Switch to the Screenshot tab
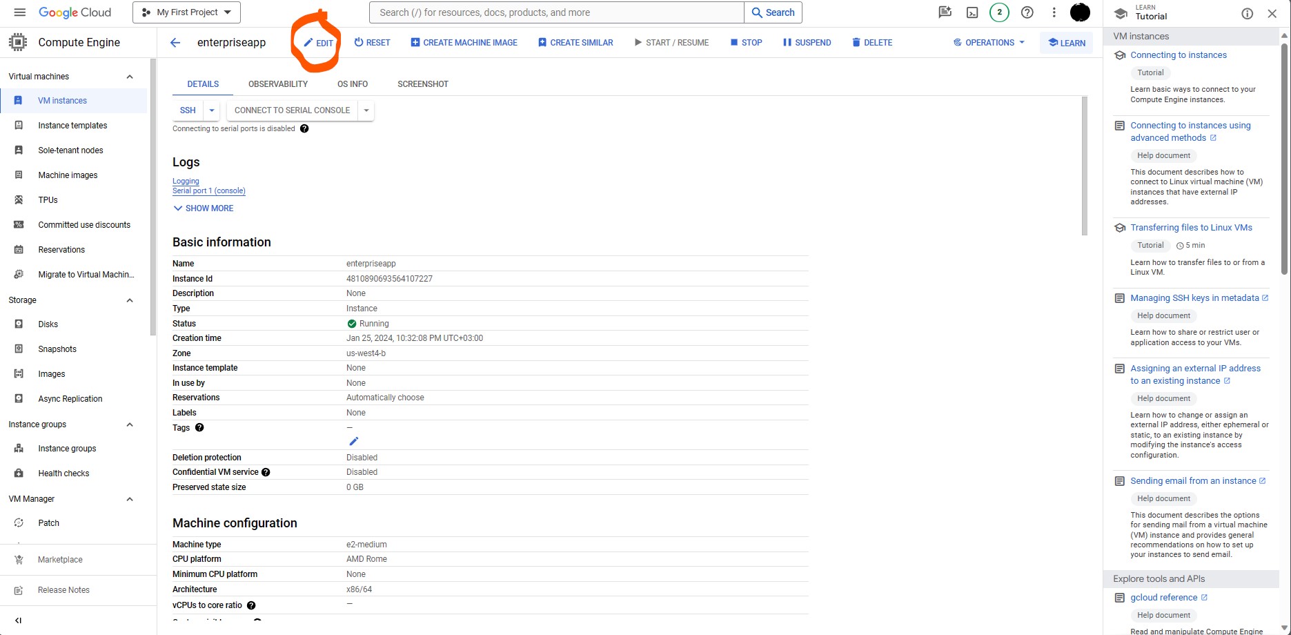This screenshot has width=1291, height=635. coord(423,84)
